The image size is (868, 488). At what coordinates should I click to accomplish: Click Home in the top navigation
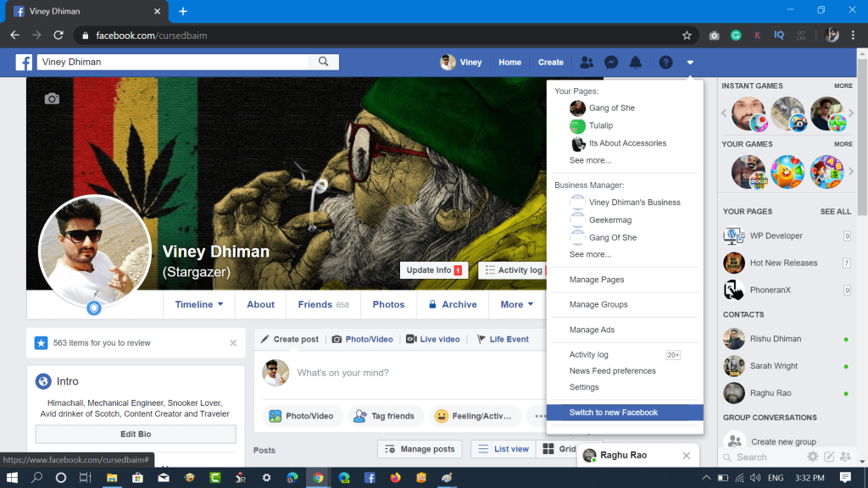click(x=509, y=63)
